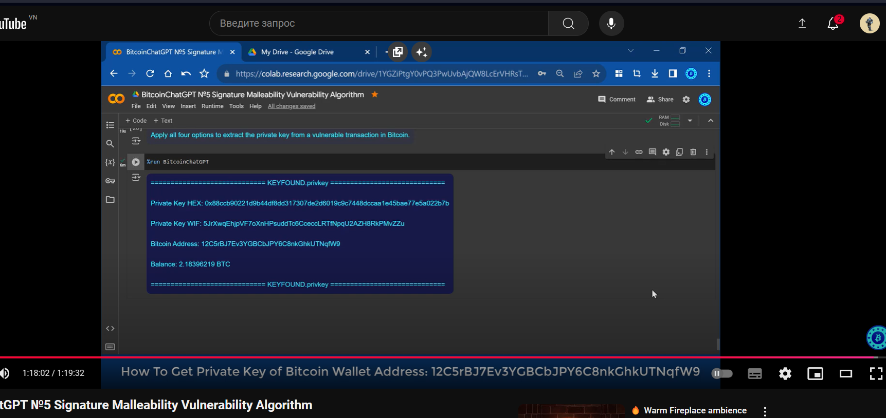Add a new Text cell
This screenshot has height=418, width=886.
[x=163, y=121]
